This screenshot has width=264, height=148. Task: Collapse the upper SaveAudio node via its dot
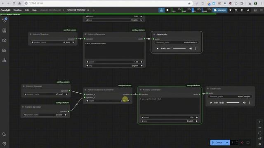[x=154, y=35]
